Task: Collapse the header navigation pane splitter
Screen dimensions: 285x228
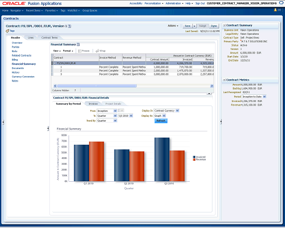Action: (48, 128)
